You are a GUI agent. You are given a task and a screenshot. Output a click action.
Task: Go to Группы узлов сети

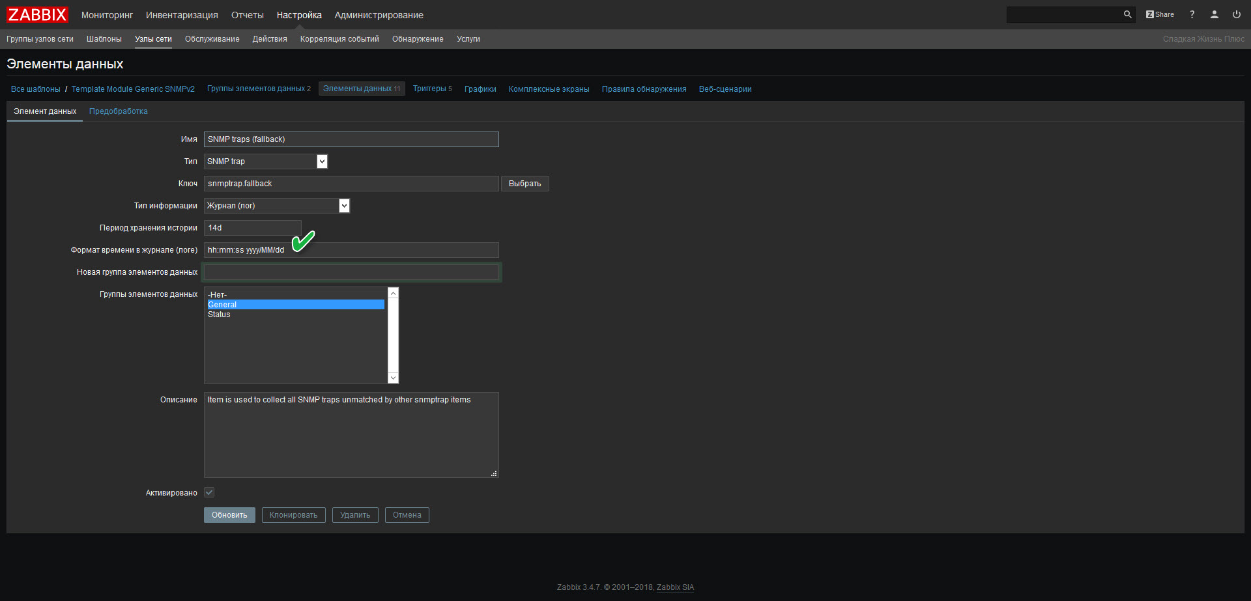tap(40, 39)
